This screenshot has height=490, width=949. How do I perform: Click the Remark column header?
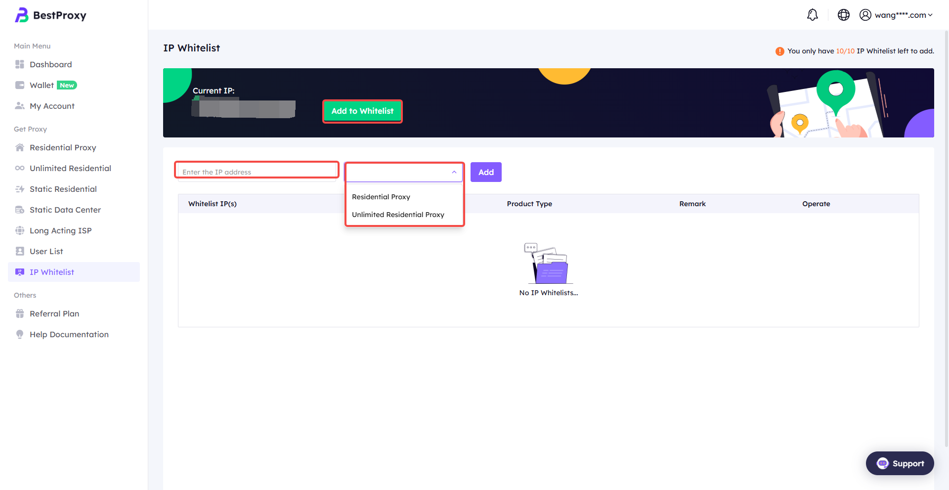point(692,204)
